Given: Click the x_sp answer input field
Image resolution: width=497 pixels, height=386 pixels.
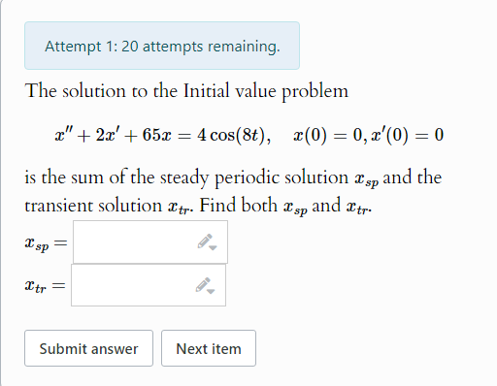Looking at the screenshot, I should tap(150, 242).
